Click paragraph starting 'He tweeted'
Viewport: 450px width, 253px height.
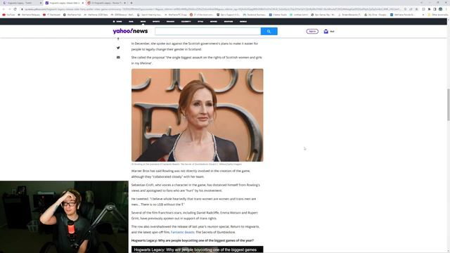tap(194, 202)
